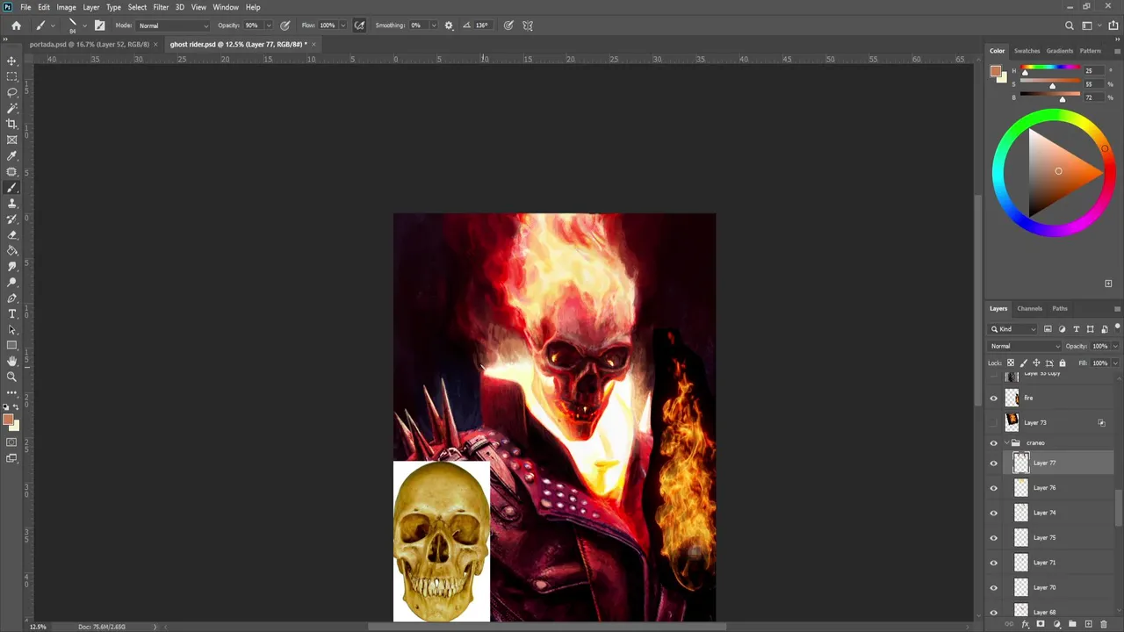Open the Image menu
This screenshot has width=1124, height=632.
[x=66, y=7]
